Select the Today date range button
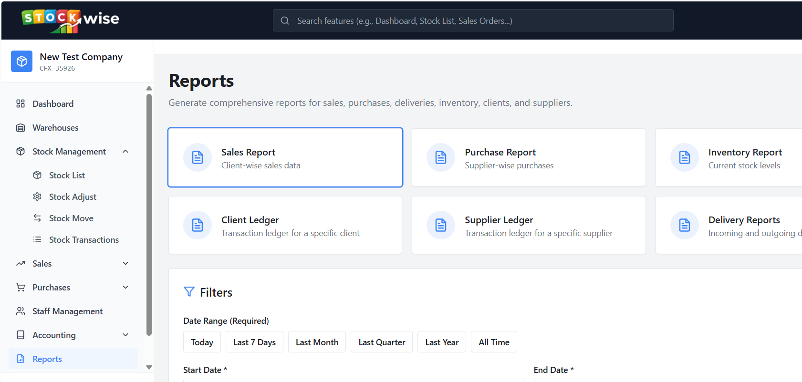 click(202, 342)
